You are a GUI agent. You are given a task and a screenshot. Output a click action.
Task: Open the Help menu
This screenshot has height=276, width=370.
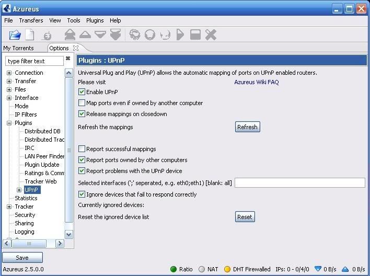click(x=115, y=20)
